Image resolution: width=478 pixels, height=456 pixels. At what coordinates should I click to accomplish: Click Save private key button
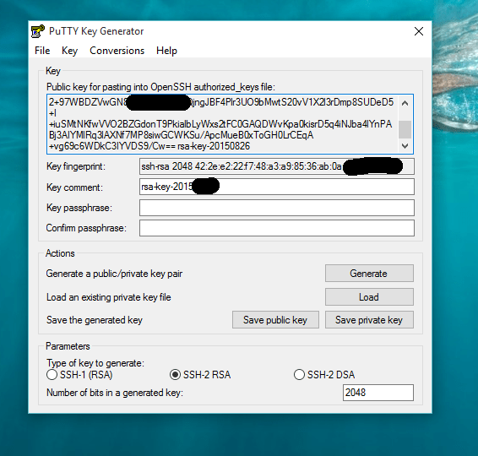pos(369,320)
